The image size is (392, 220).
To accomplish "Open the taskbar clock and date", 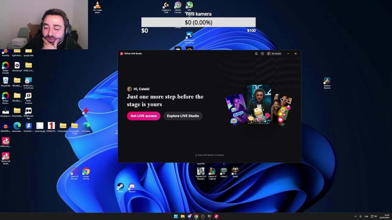I will pos(384,216).
